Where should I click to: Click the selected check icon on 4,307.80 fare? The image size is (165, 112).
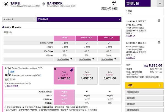pos(55,69)
